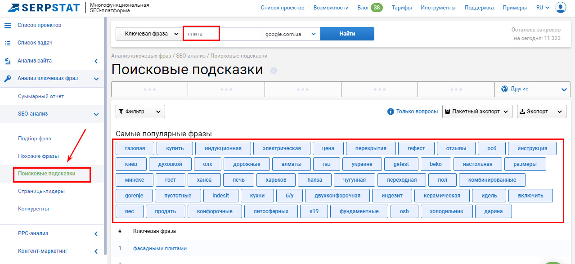Open Суммарный отчет in sidebar
This screenshot has height=264, width=575.
coord(41,97)
